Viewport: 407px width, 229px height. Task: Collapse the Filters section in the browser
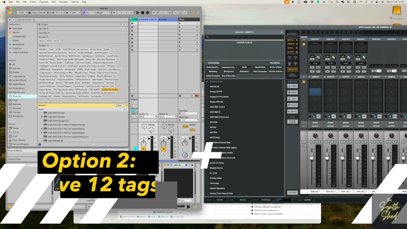pyautogui.click(x=39, y=24)
